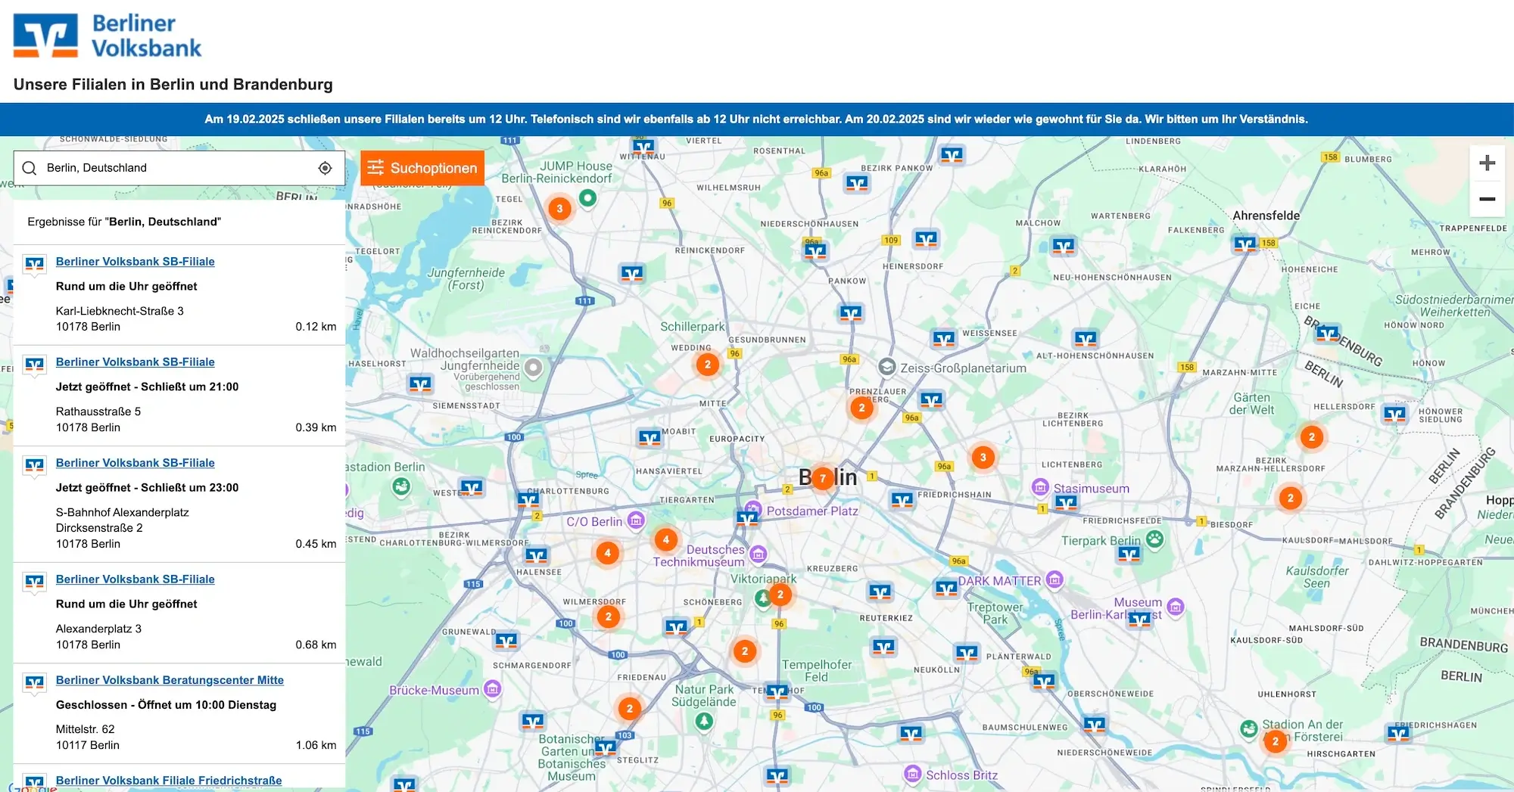
Task: Select branch marker in Friedrichshagen
Action: [1399, 733]
